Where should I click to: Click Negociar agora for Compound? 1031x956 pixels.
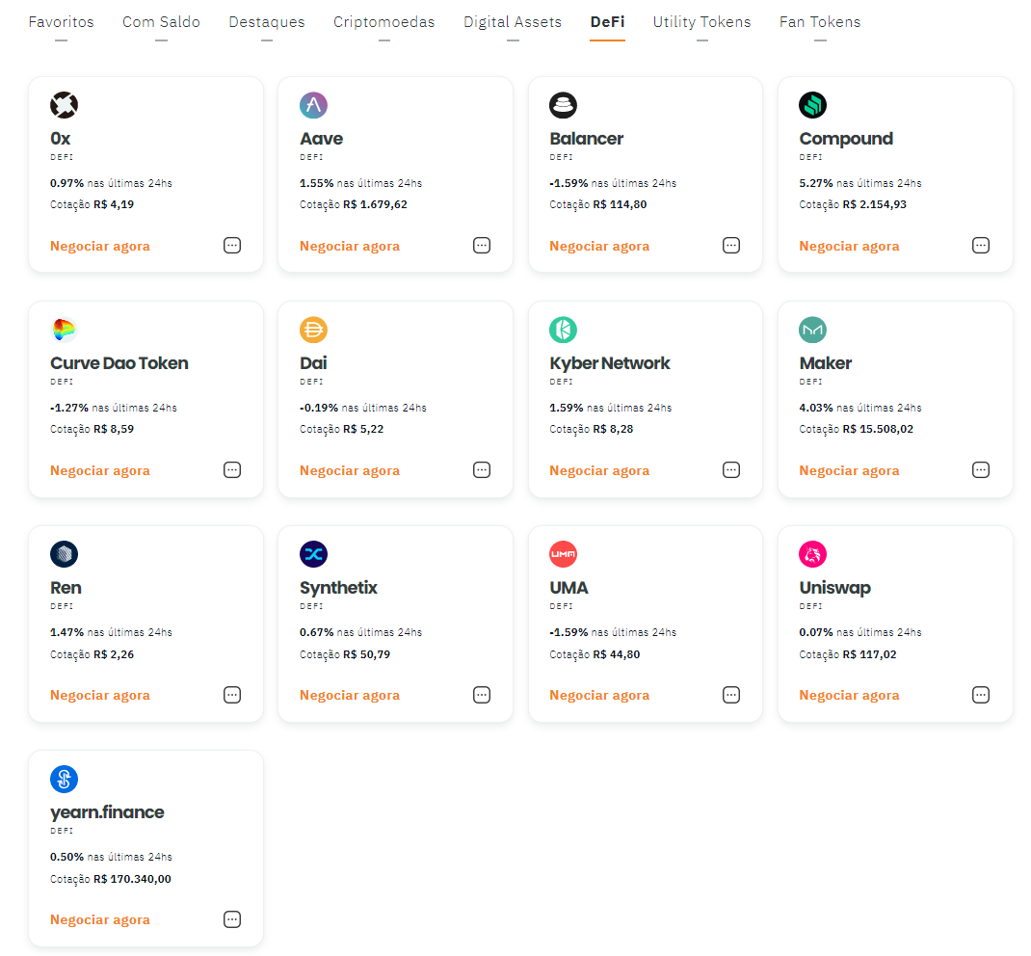pos(849,246)
